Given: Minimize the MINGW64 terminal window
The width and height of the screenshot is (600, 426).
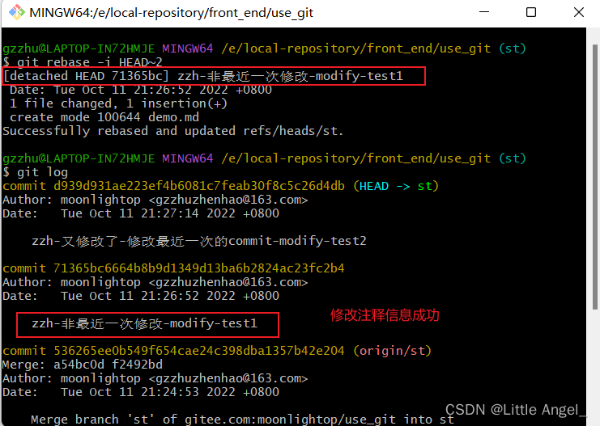Looking at the screenshot, I should [x=484, y=12].
